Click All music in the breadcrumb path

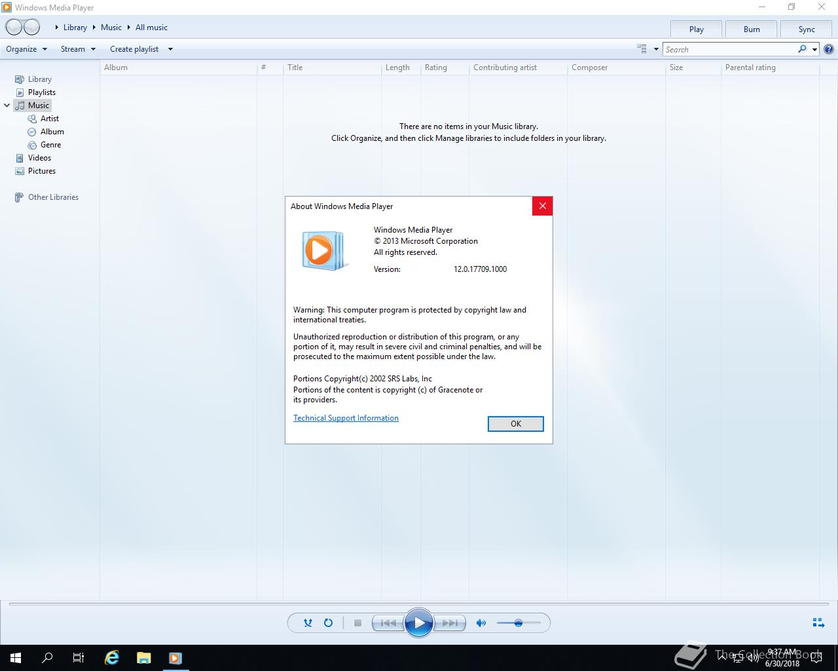click(x=151, y=28)
